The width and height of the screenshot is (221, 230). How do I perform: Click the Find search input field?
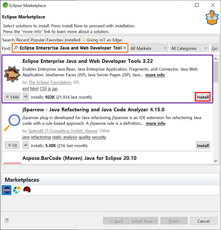(70, 48)
